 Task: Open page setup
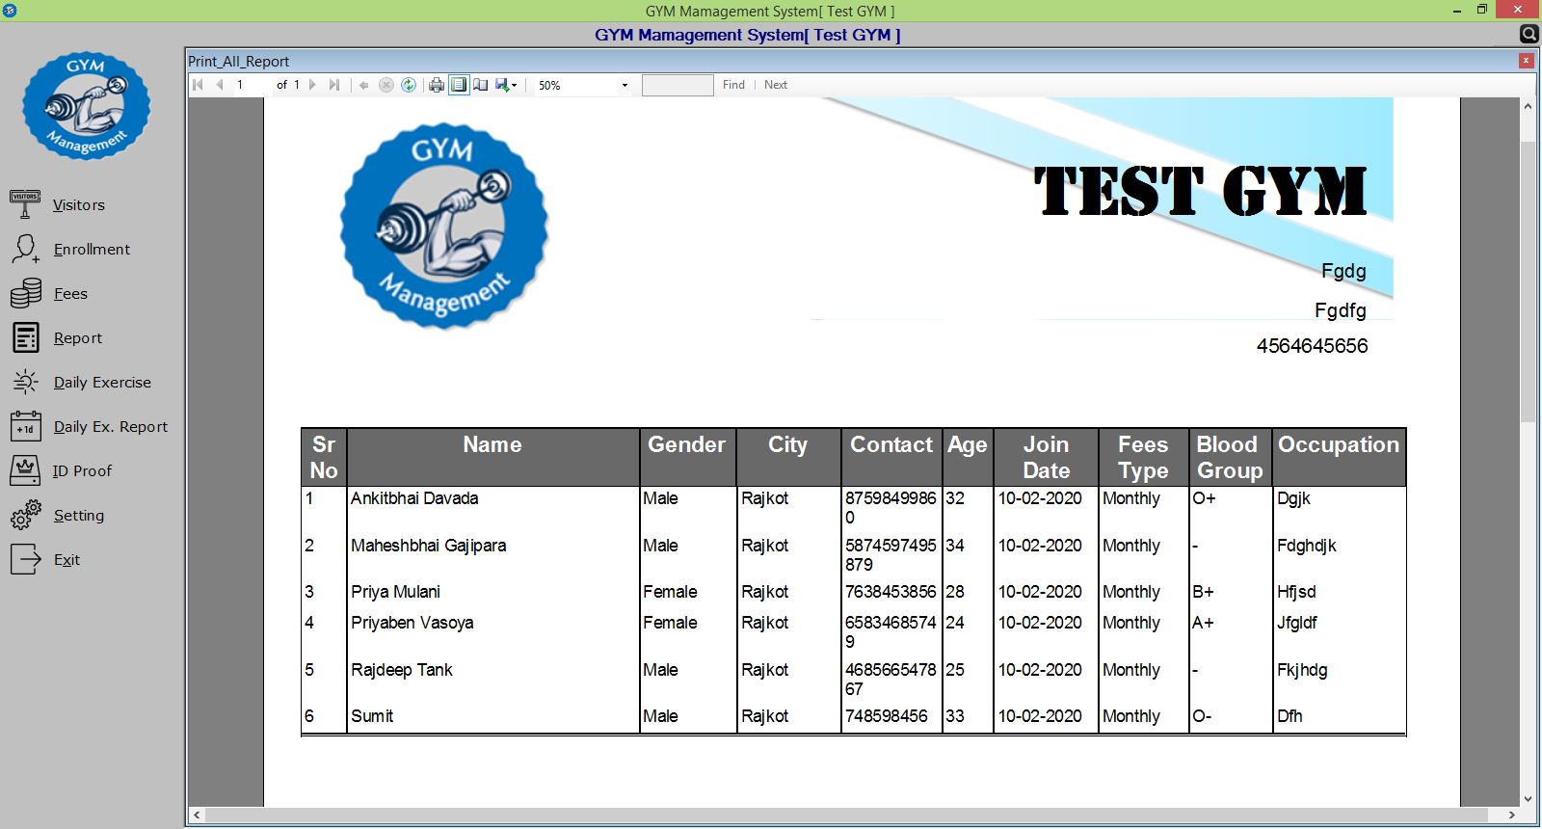(x=480, y=85)
